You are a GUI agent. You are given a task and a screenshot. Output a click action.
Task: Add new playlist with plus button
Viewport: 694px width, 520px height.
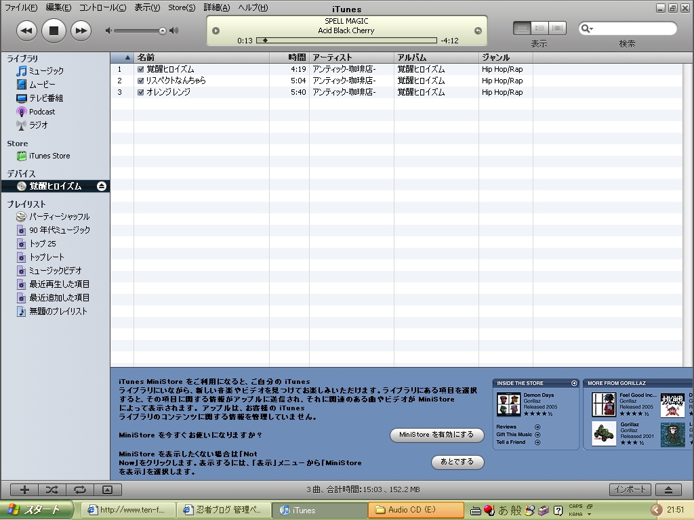click(x=25, y=490)
